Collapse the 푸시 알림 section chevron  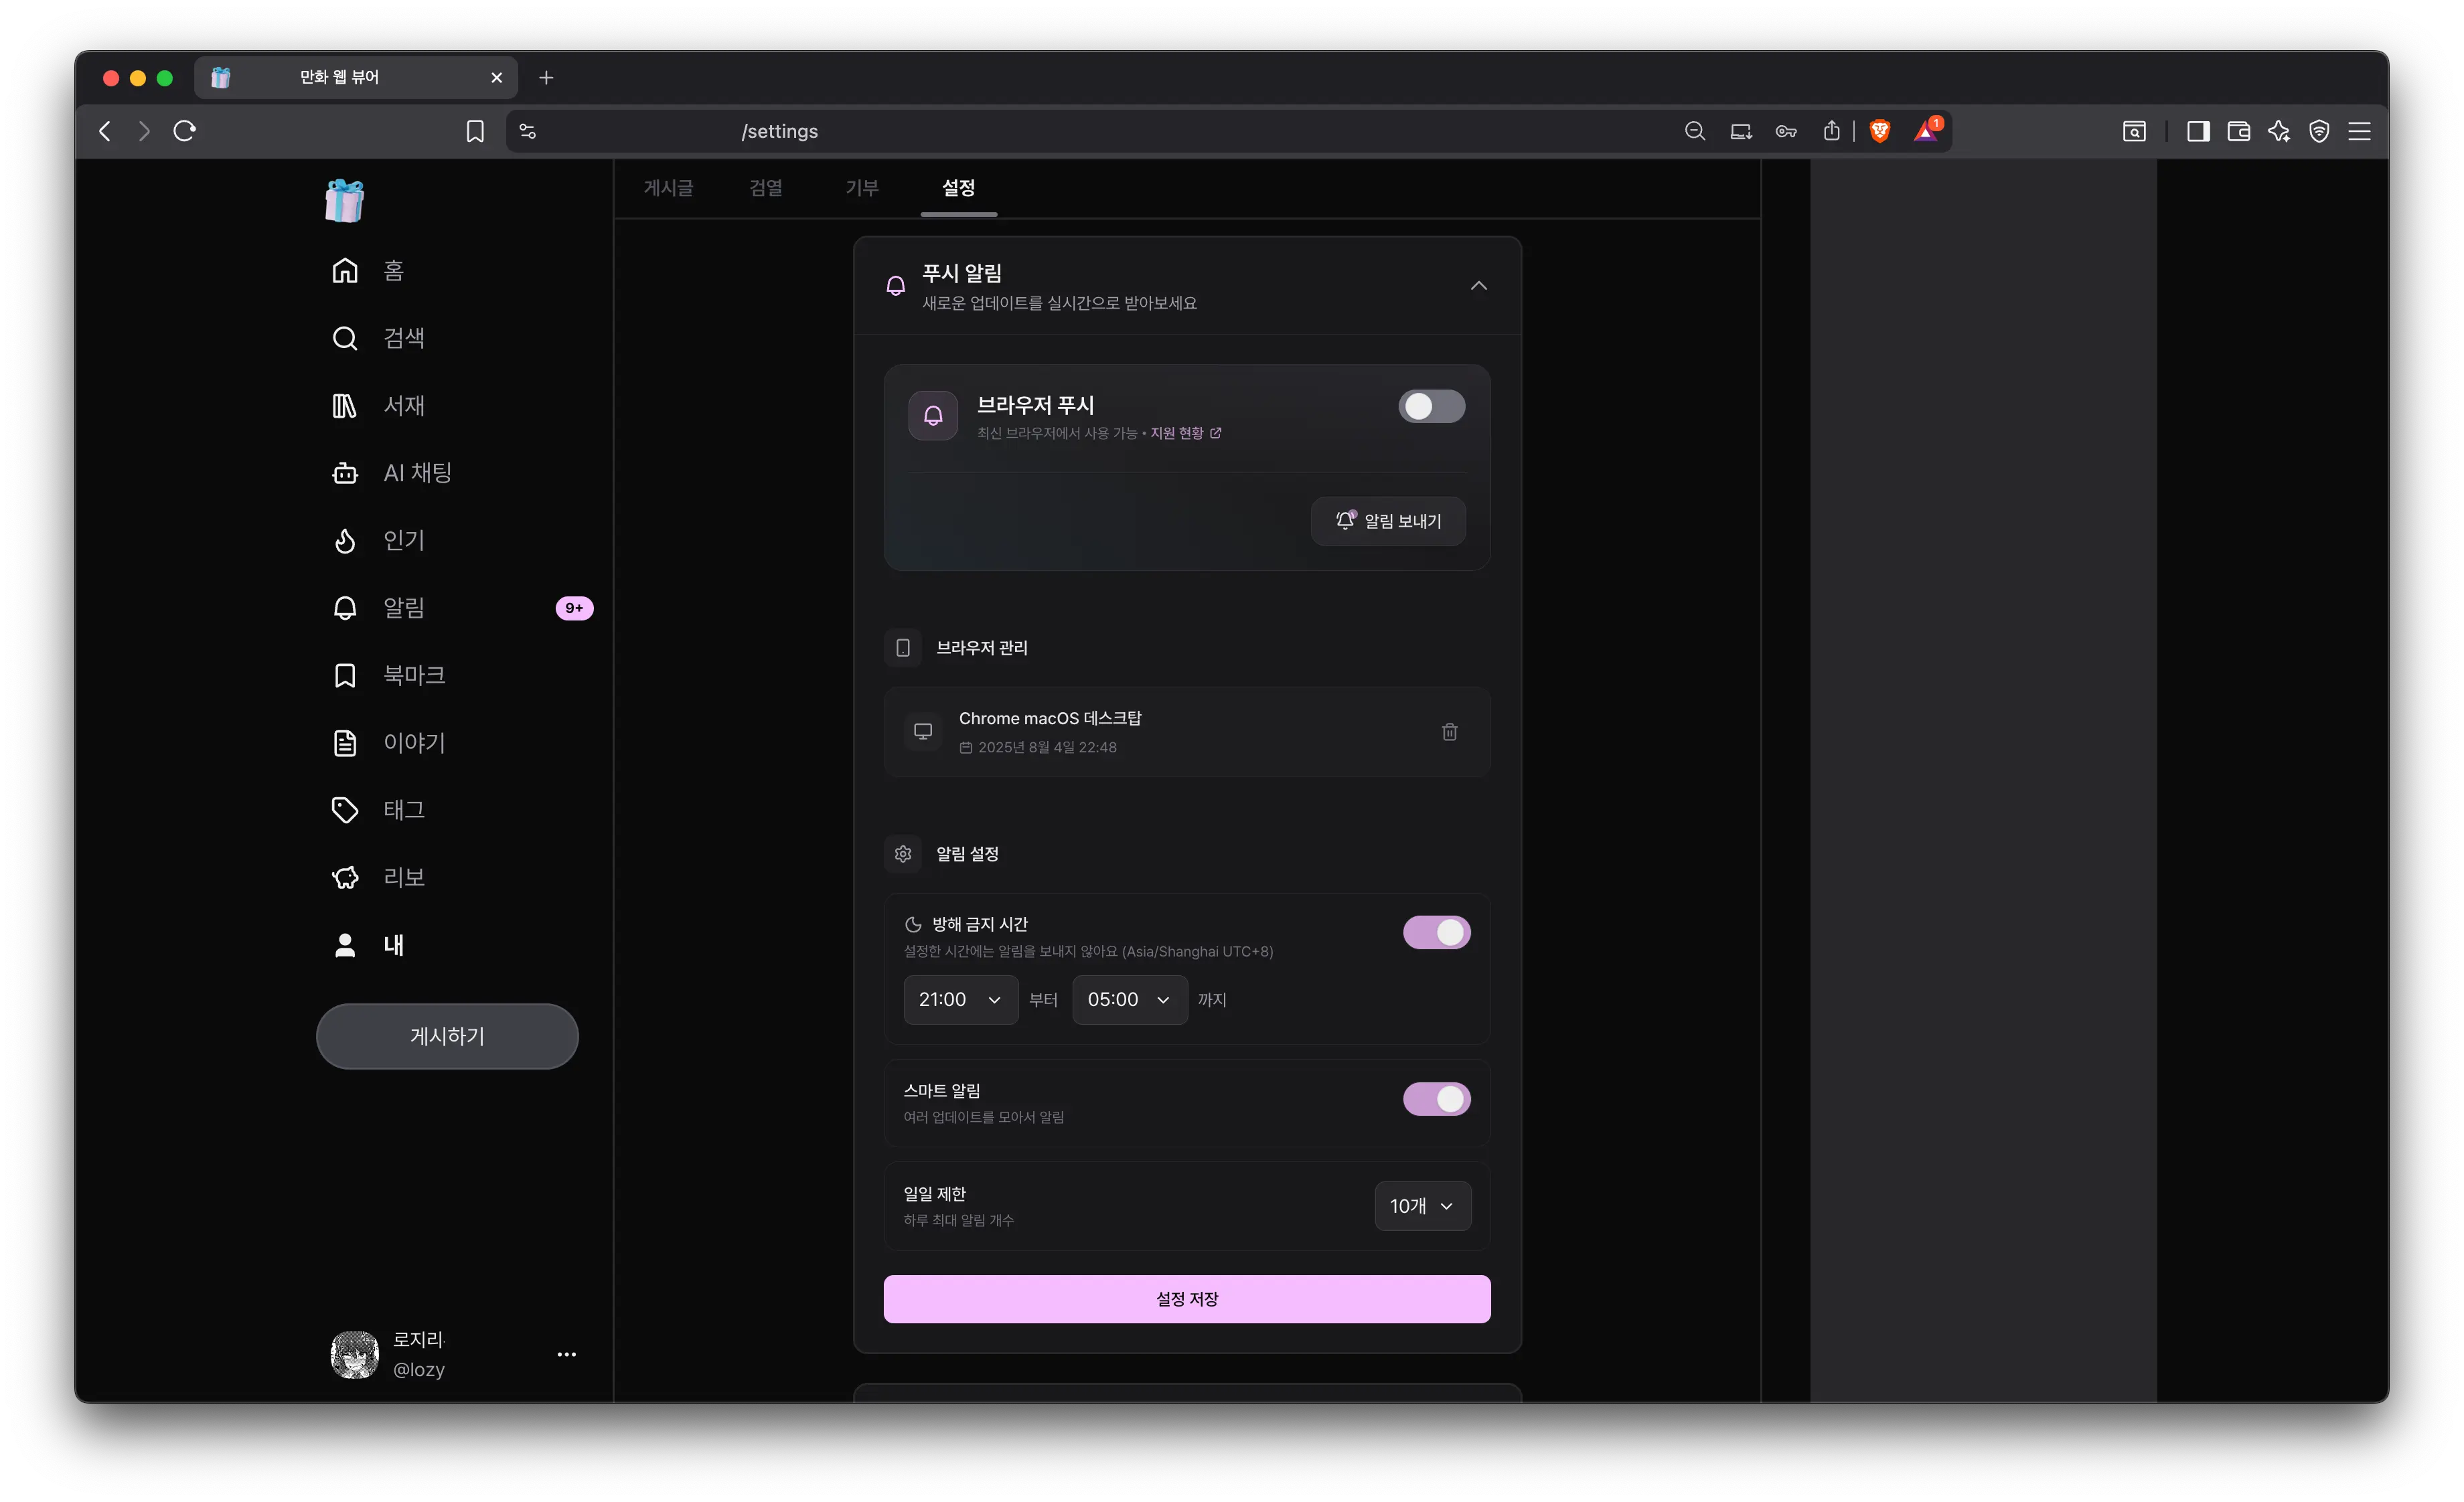click(x=1478, y=286)
